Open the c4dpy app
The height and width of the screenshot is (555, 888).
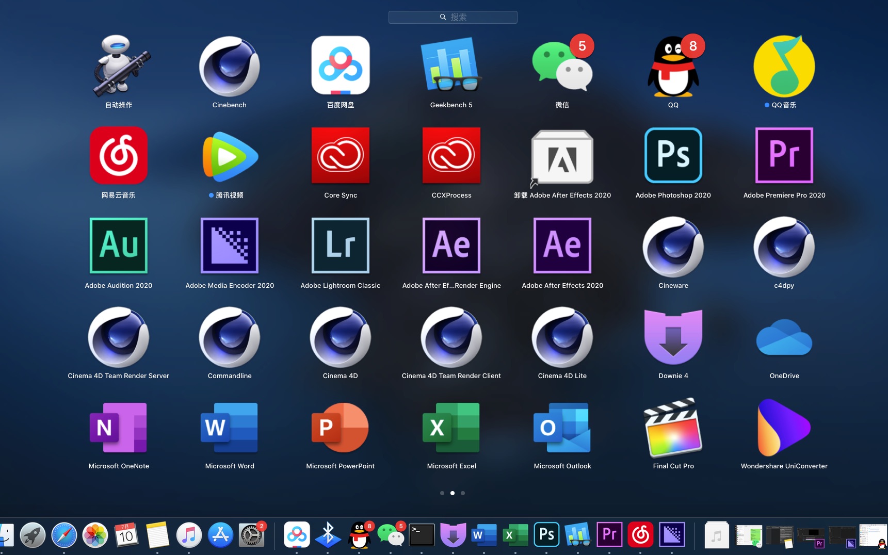pos(784,247)
